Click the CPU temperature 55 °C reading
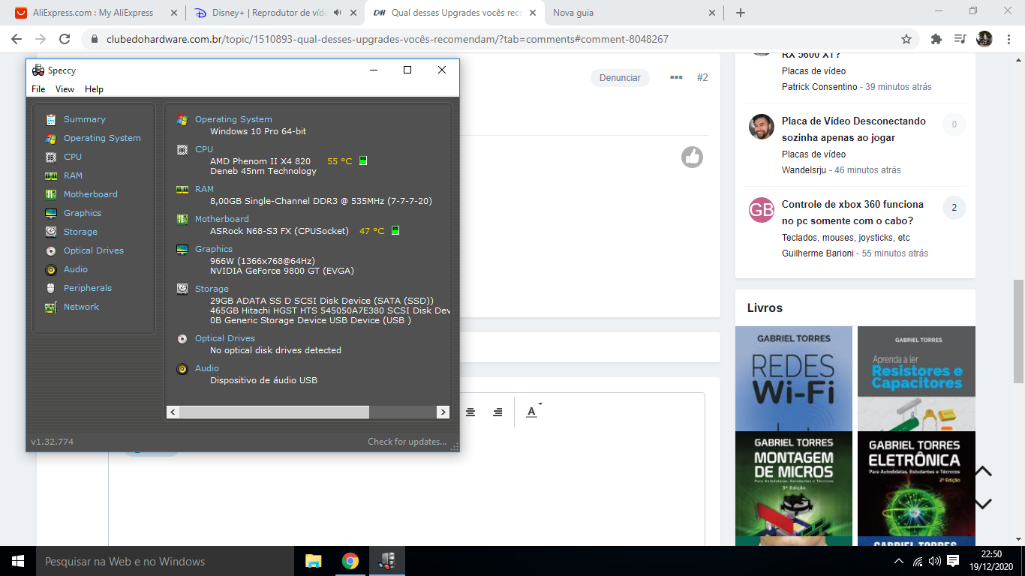 coord(340,161)
